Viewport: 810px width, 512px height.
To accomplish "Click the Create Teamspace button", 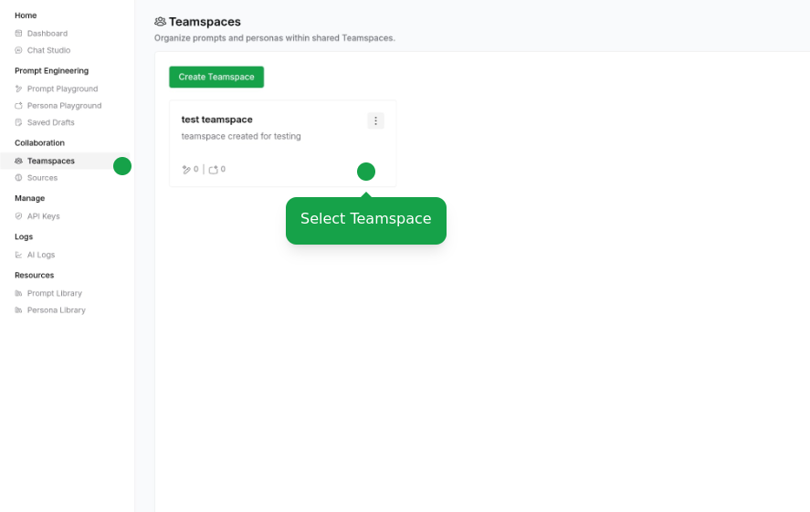I will point(216,77).
